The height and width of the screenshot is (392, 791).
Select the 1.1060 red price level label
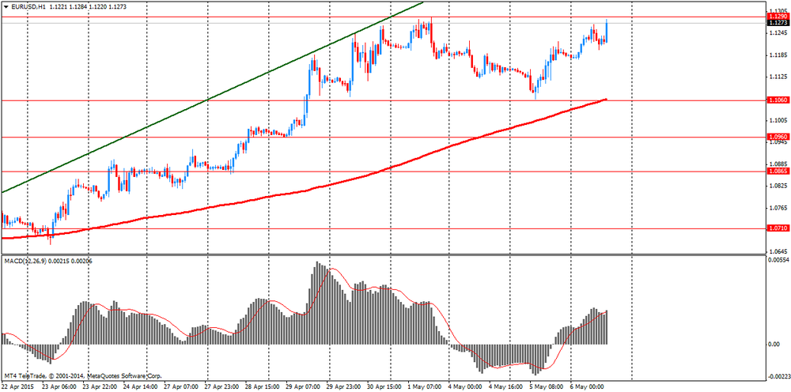pyautogui.click(x=777, y=100)
